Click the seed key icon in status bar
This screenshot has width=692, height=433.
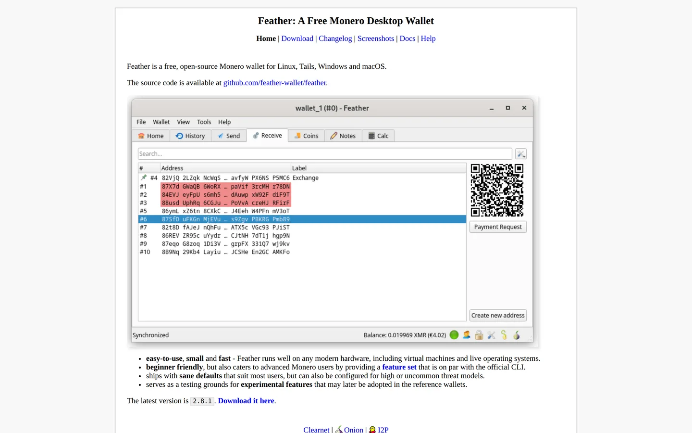[x=504, y=335]
